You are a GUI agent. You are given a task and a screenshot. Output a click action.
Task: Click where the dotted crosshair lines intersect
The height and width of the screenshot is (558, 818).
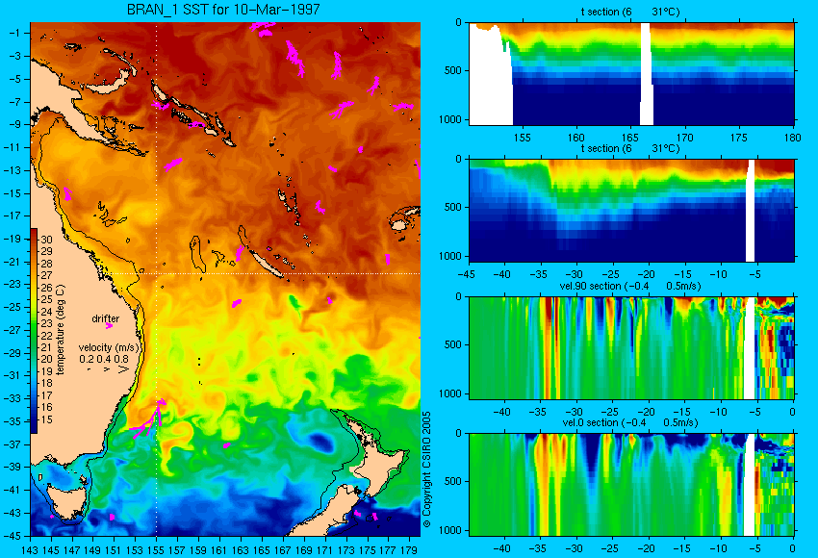156,273
